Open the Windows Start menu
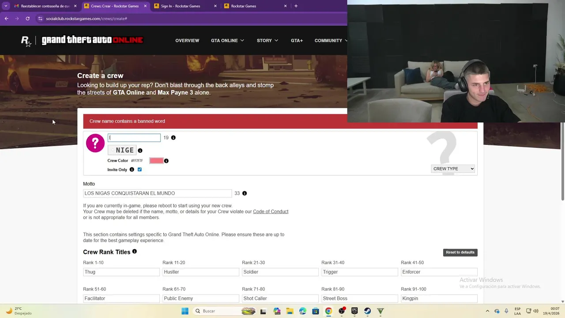 pos(185,311)
